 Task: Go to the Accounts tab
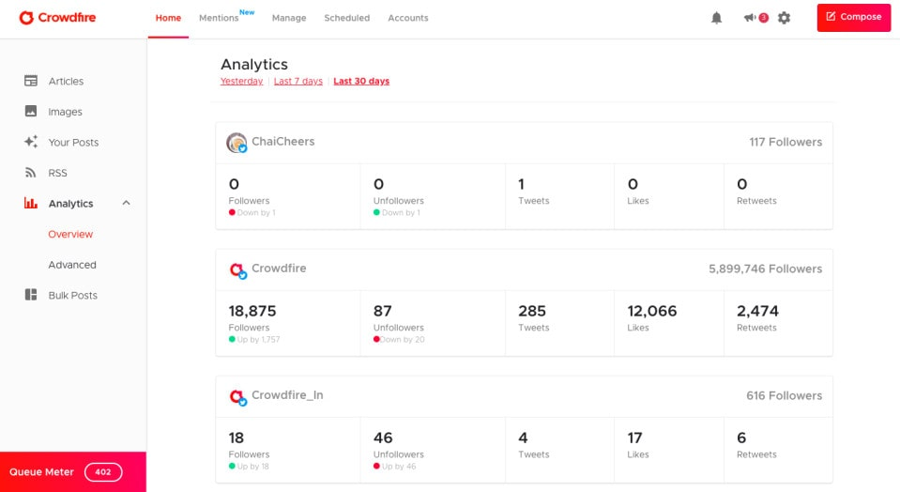(407, 18)
